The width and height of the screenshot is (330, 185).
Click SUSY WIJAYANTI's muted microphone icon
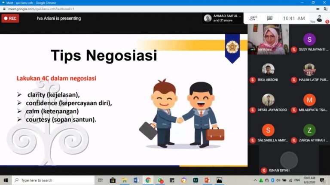tap(294, 50)
